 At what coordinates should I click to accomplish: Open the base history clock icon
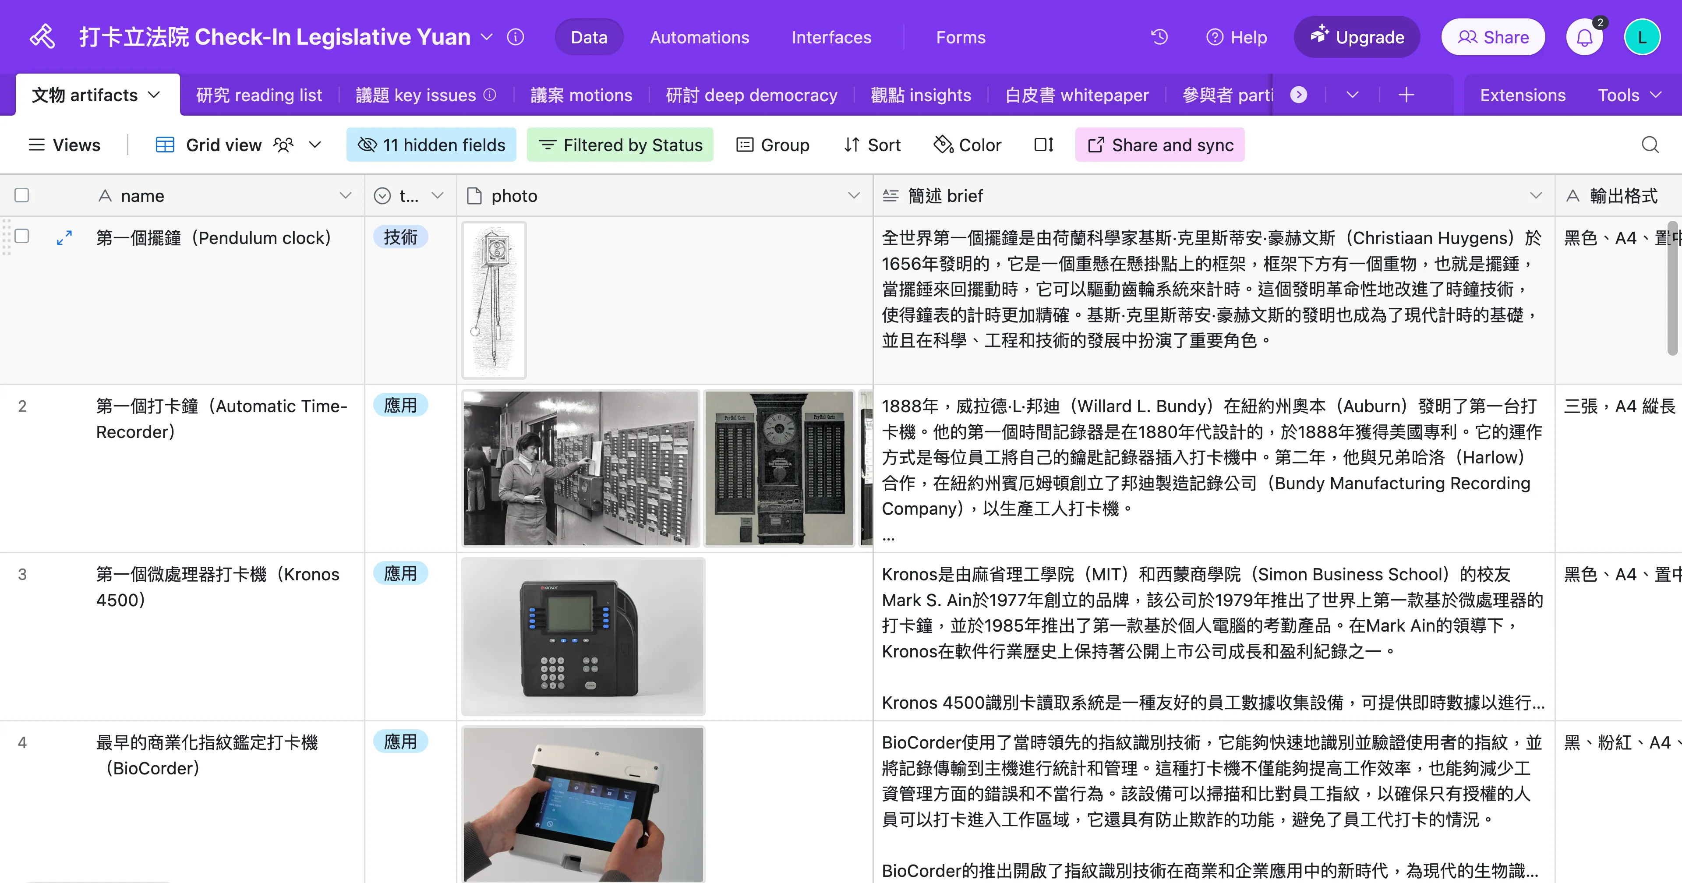1159,37
